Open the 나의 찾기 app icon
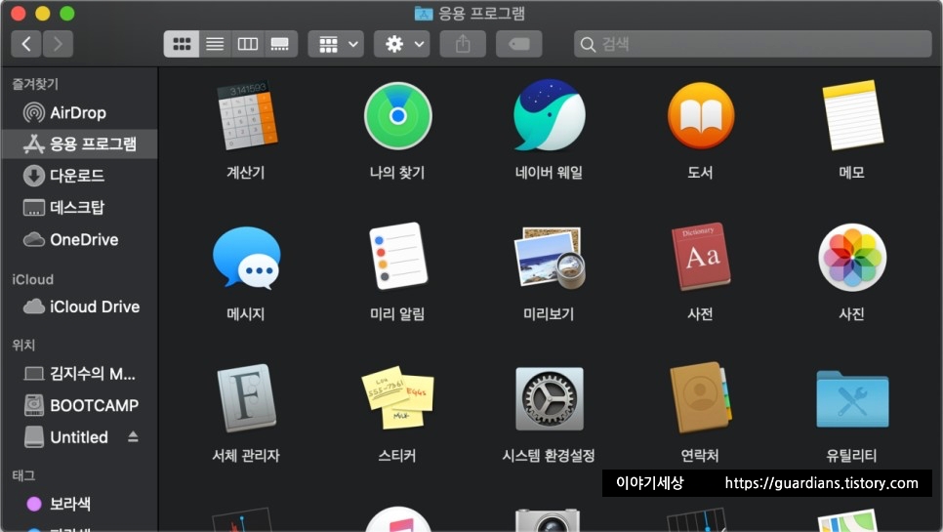 tap(397, 115)
